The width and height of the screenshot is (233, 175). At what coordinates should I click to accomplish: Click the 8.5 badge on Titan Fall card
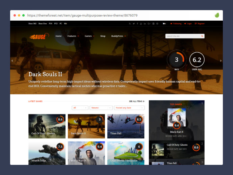pyautogui.click(x=139, y=119)
